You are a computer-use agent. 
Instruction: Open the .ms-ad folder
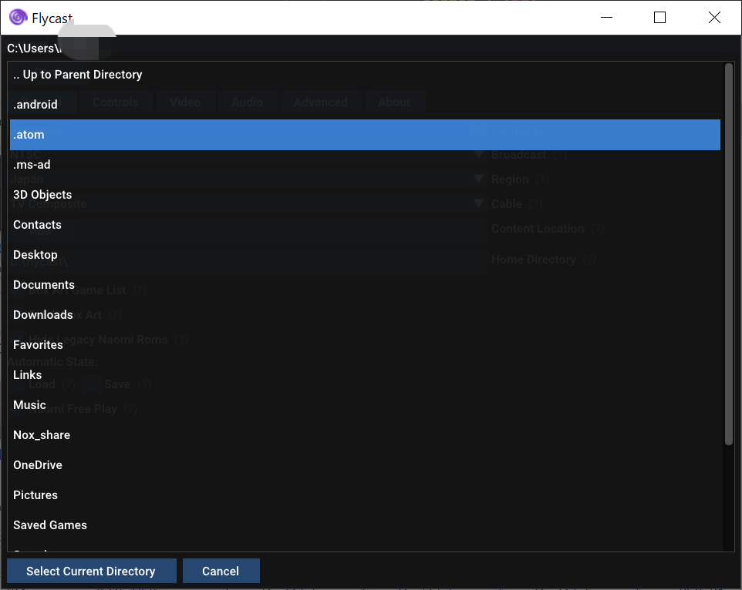(x=365, y=165)
